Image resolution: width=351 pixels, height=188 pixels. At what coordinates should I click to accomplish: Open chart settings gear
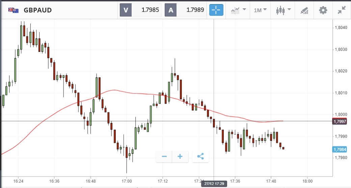pos(323,10)
